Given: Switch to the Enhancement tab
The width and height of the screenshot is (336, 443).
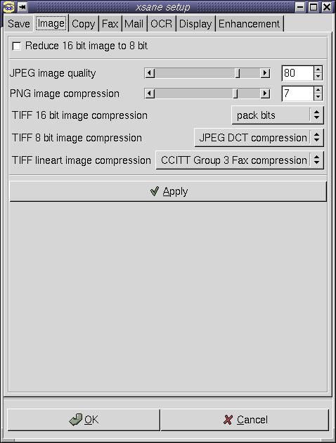Looking at the screenshot, I should pyautogui.click(x=249, y=24).
